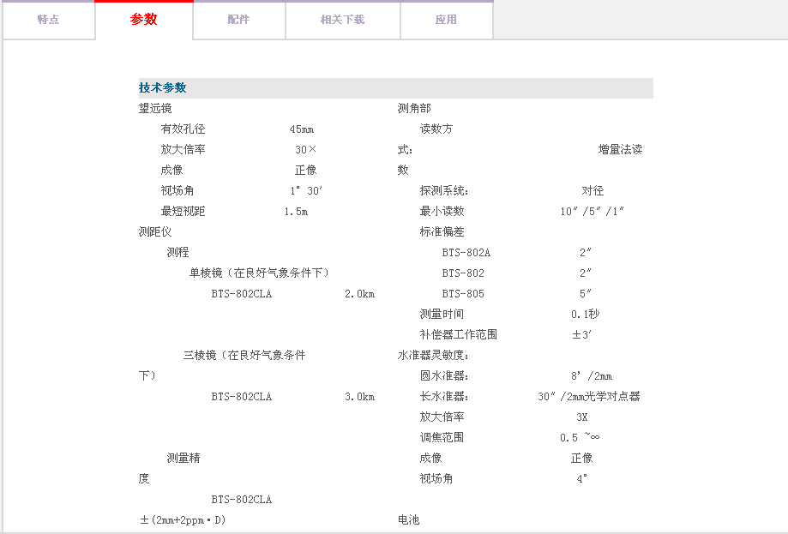Select the BTS-805 model entry
The width and height of the screenshot is (788, 534).
(x=463, y=294)
